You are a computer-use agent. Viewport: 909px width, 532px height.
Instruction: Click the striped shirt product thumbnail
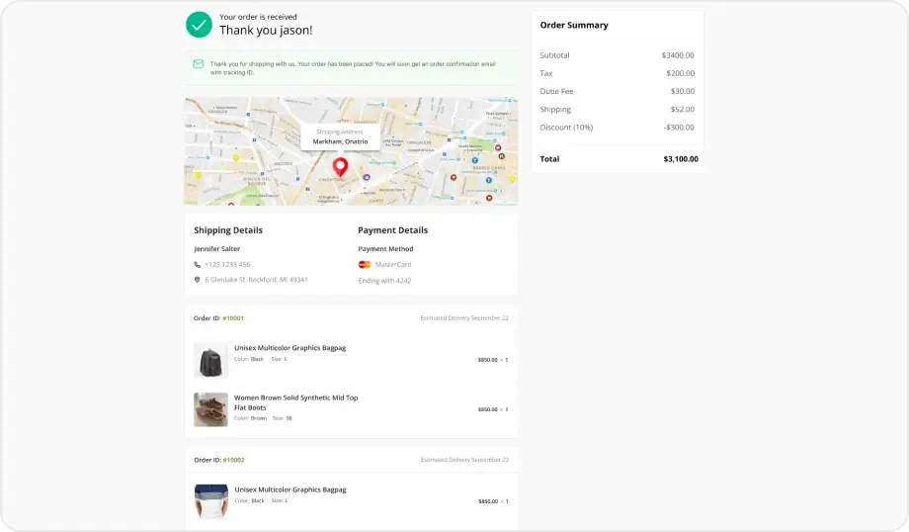click(x=211, y=501)
